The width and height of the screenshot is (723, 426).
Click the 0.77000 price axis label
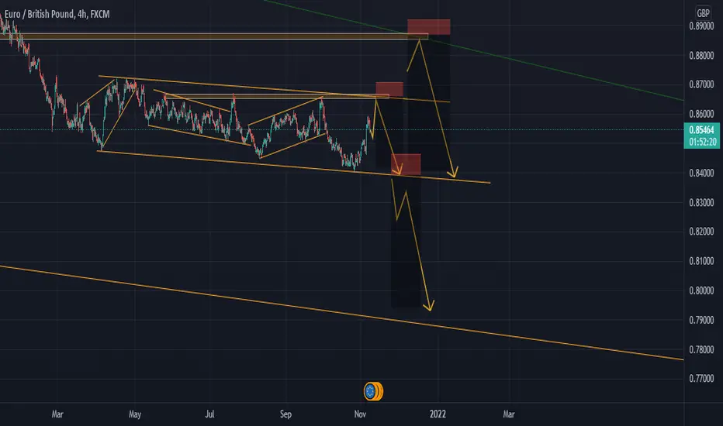(x=701, y=379)
